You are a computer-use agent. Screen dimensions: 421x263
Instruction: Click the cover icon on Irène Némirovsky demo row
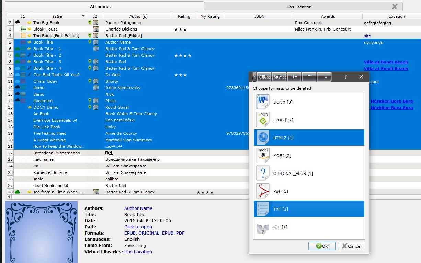click(x=96, y=88)
